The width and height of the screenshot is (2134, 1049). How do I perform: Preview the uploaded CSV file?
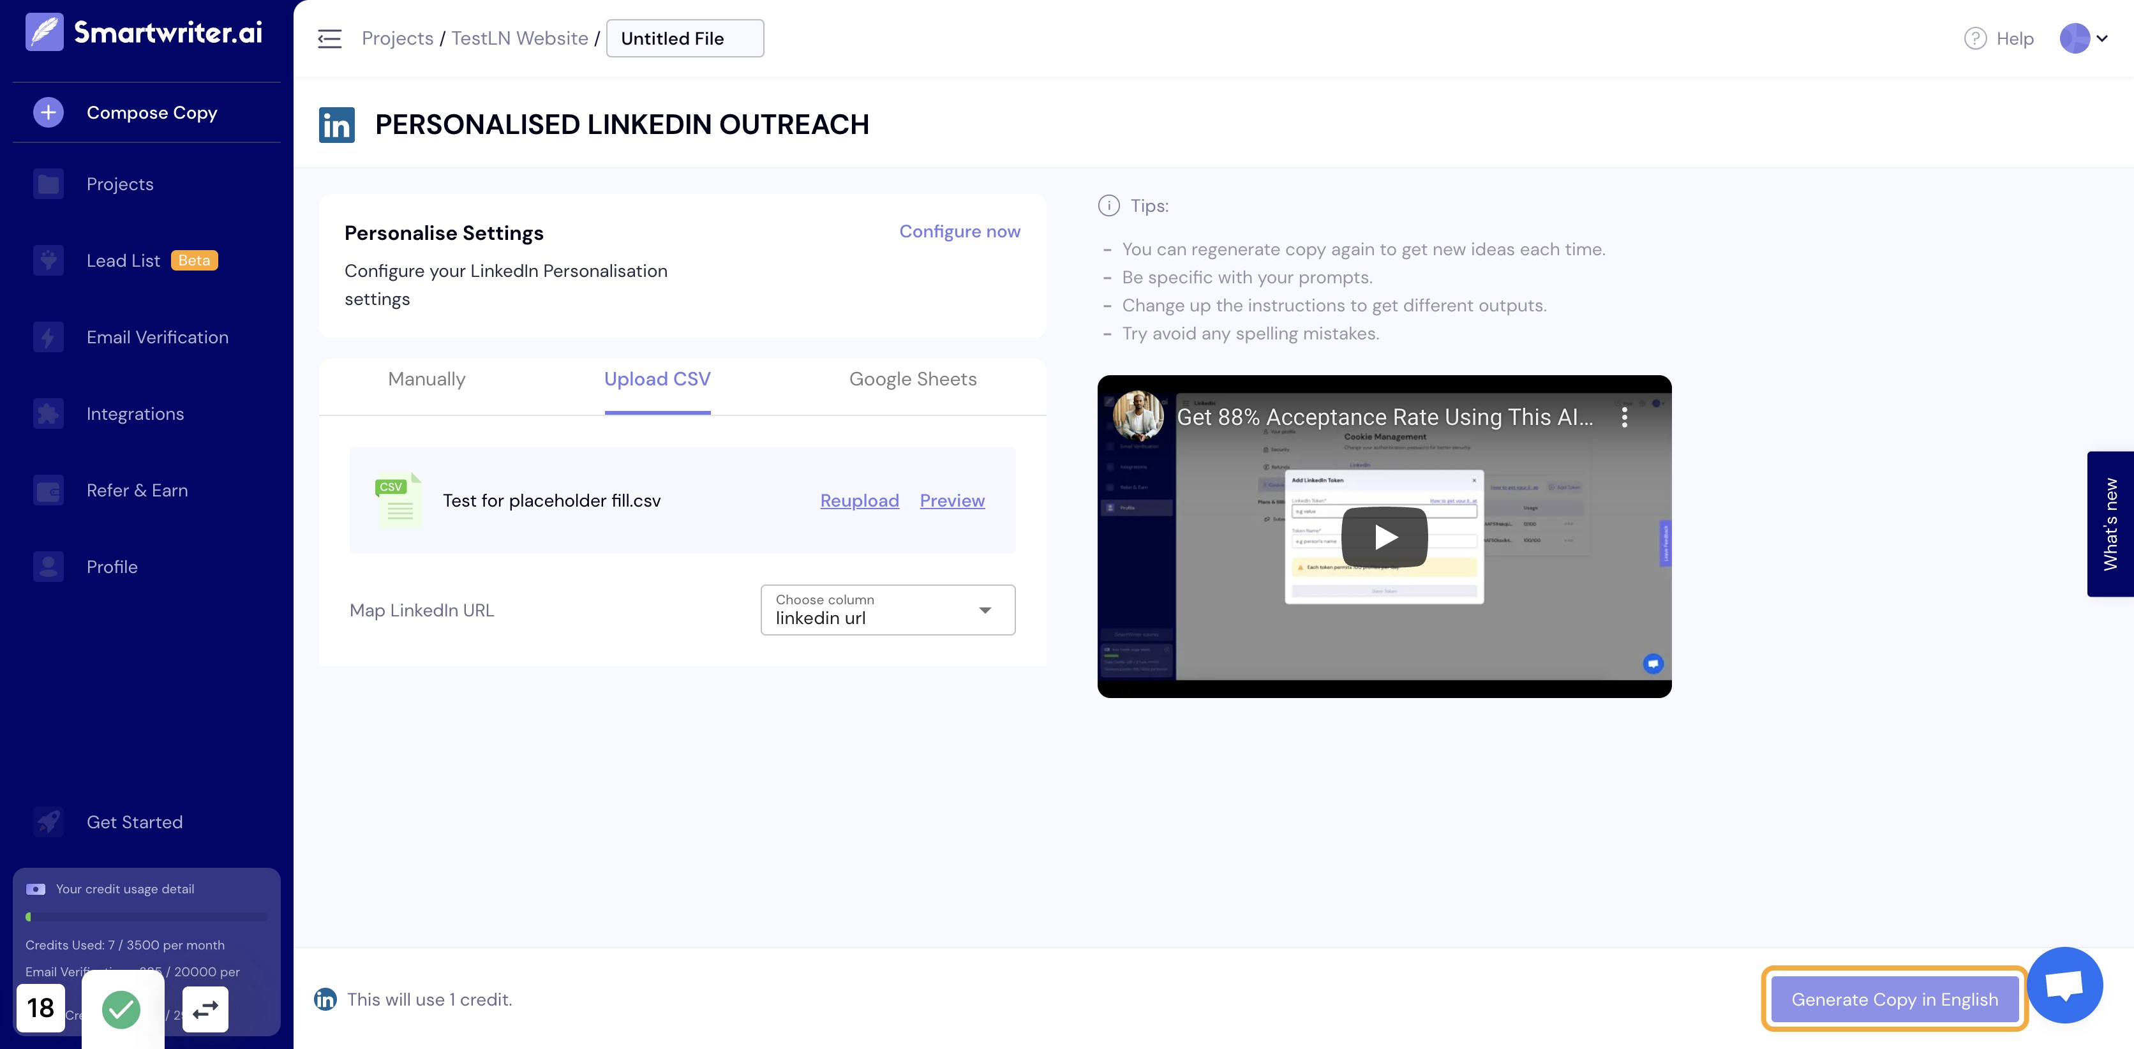[x=952, y=500]
